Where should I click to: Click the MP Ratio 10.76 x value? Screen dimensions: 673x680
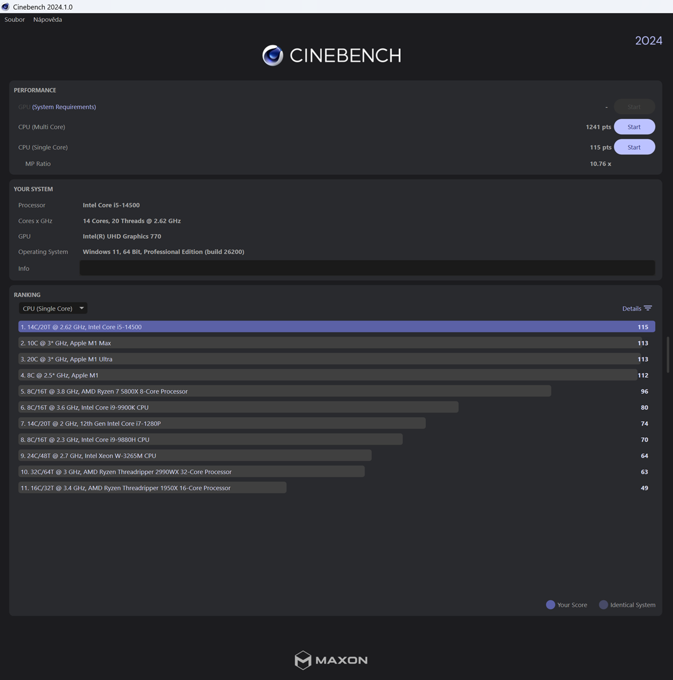point(600,163)
